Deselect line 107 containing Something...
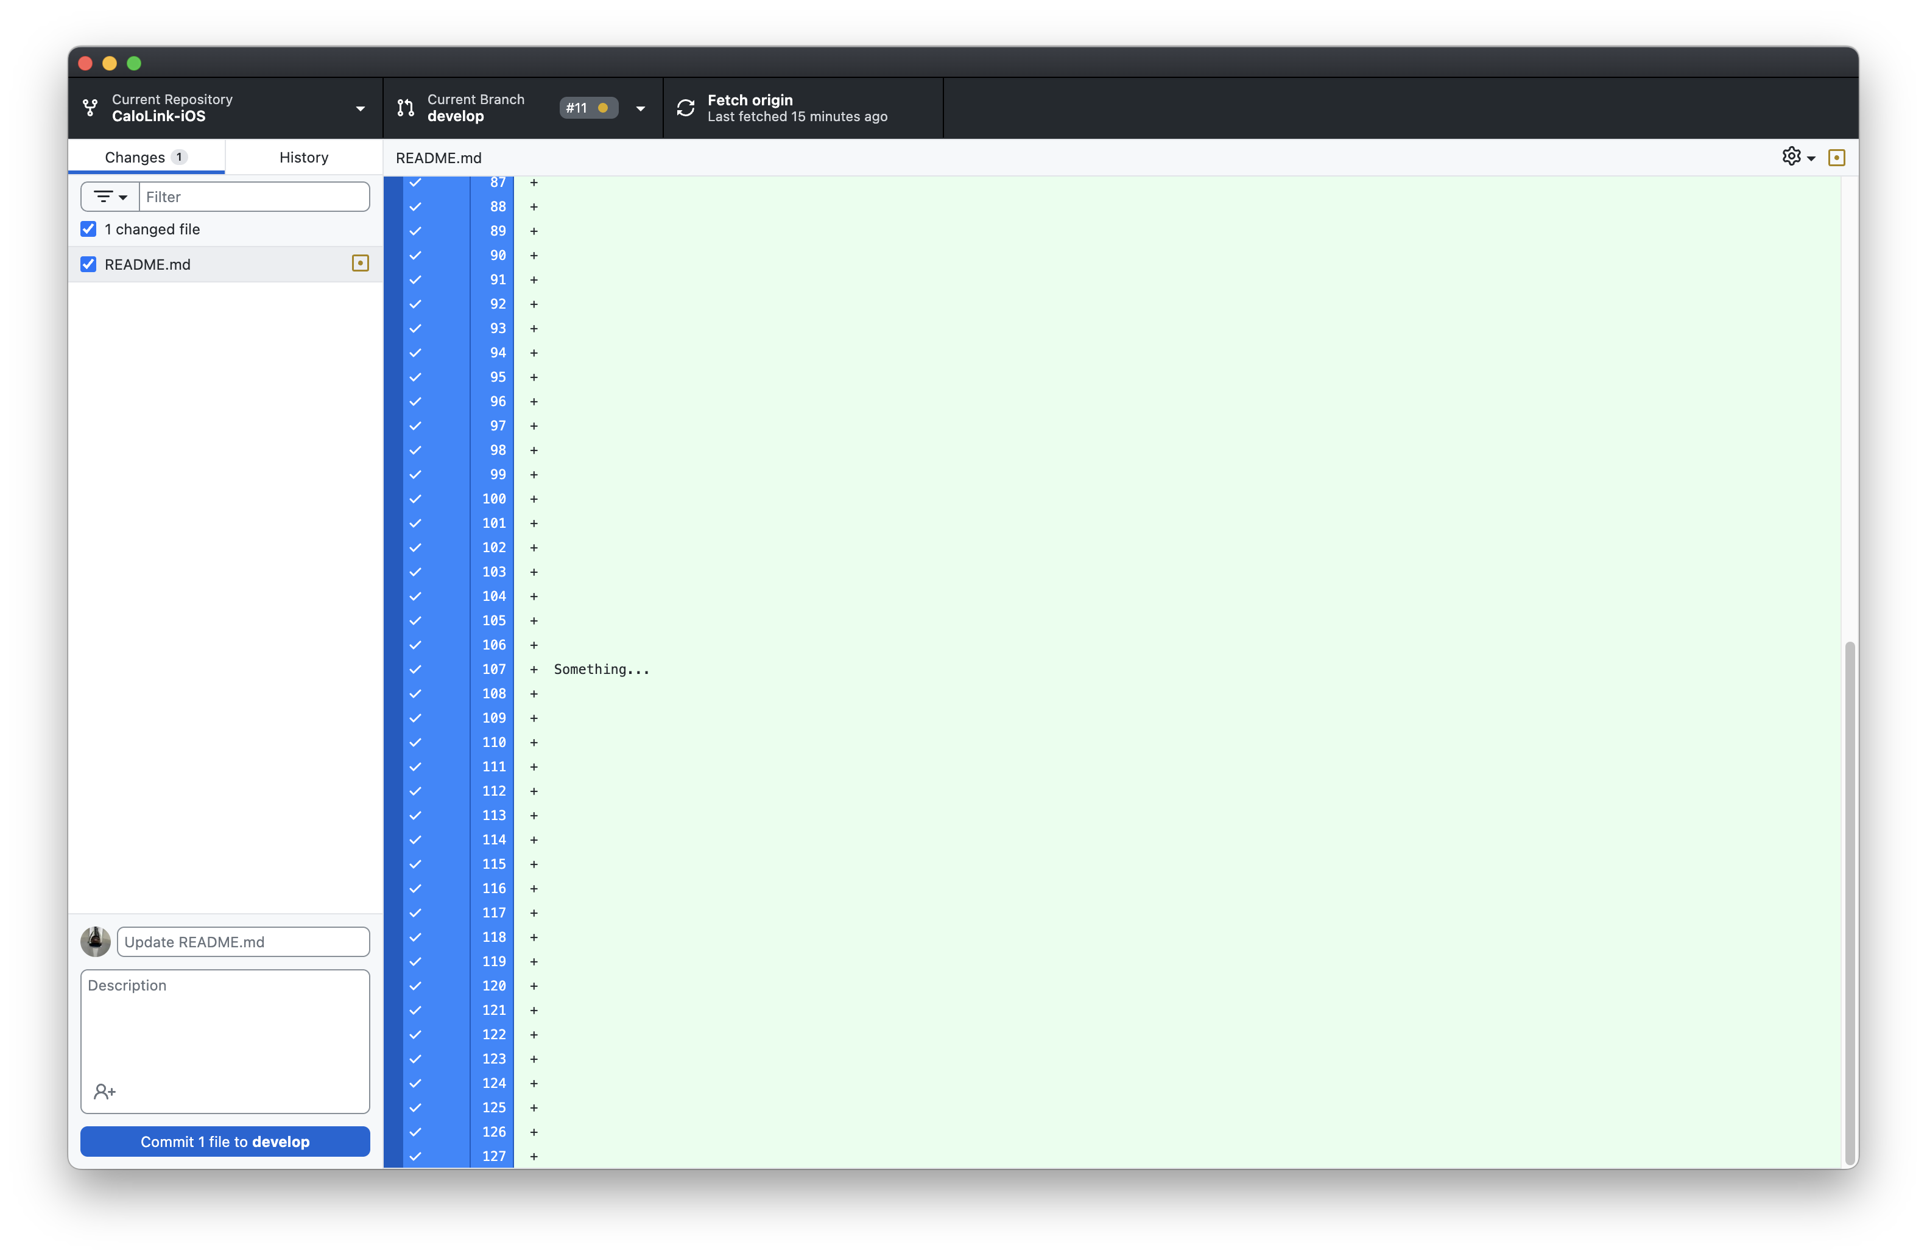The width and height of the screenshot is (1927, 1259). [415, 669]
